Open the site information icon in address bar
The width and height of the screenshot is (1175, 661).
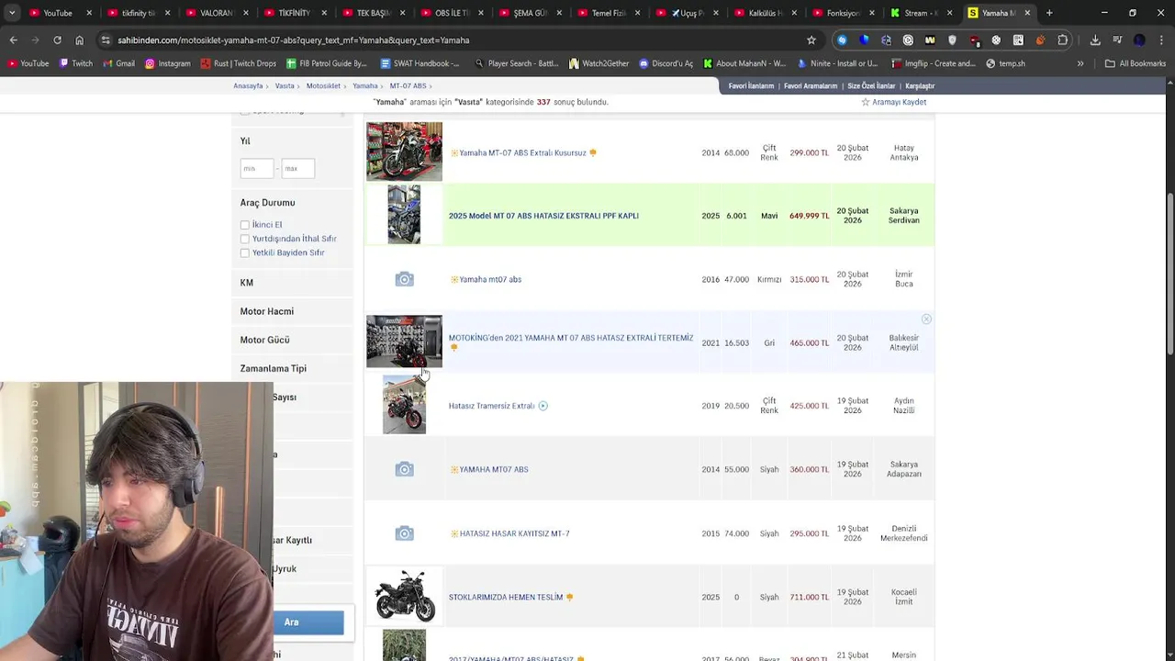pyautogui.click(x=106, y=40)
